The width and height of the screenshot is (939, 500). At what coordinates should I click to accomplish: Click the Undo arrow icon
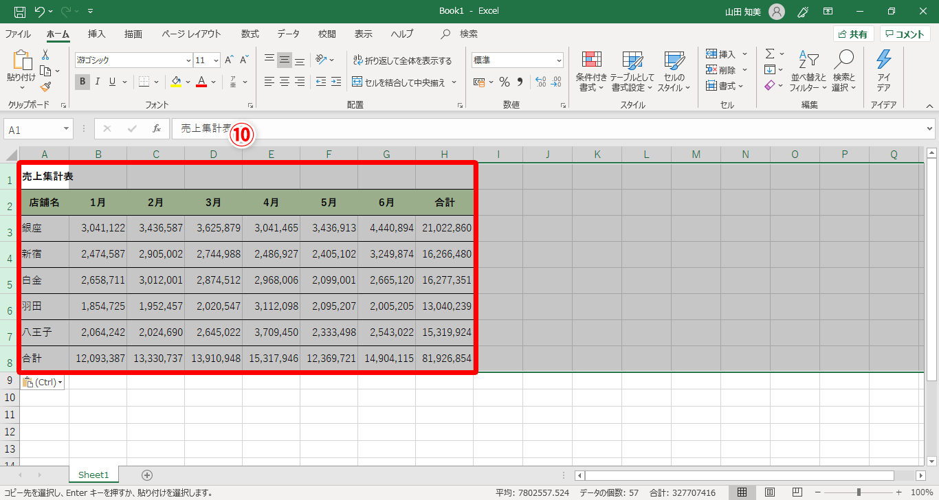(x=40, y=12)
